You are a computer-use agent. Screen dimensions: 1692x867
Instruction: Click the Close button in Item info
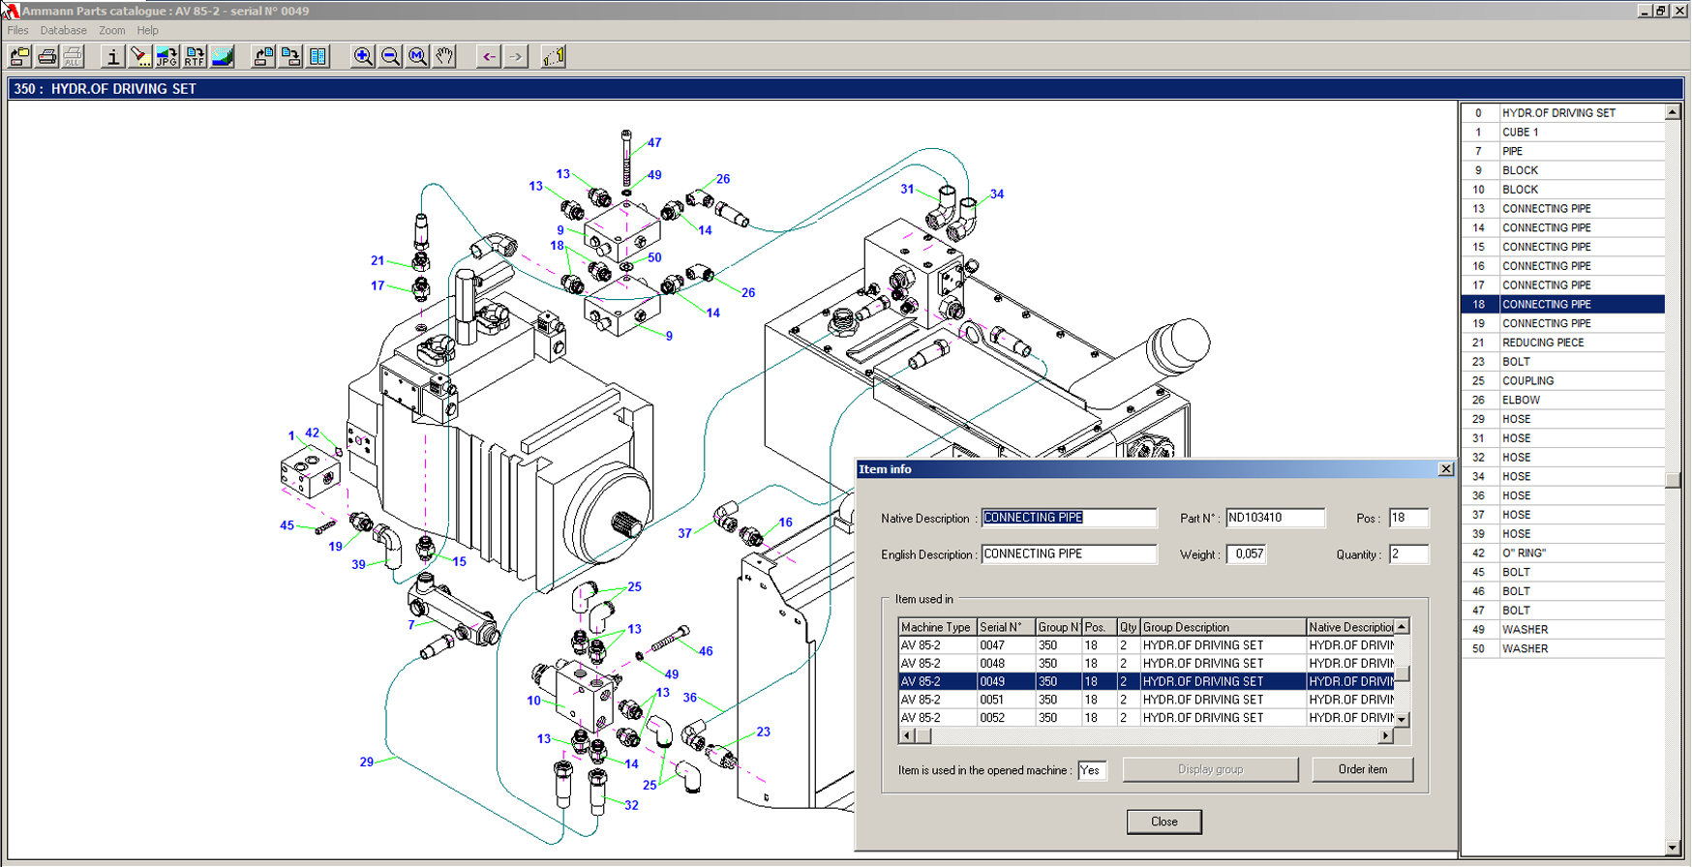click(x=1163, y=822)
